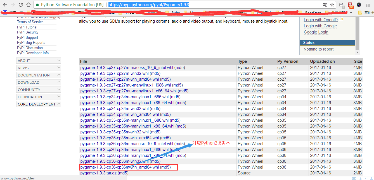The image size is (374, 180).
Task: Click the browser back arrow
Action: [5, 5]
